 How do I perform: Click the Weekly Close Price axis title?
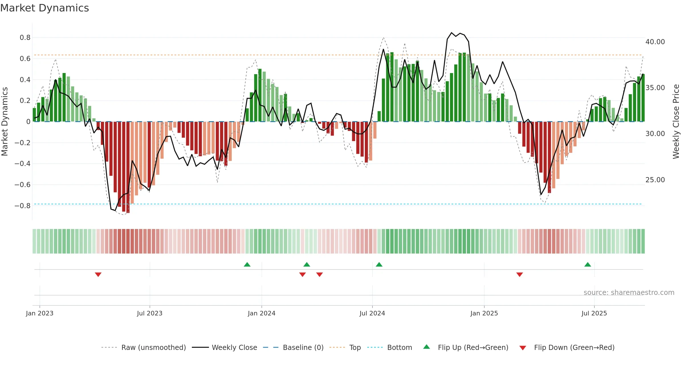(676, 121)
